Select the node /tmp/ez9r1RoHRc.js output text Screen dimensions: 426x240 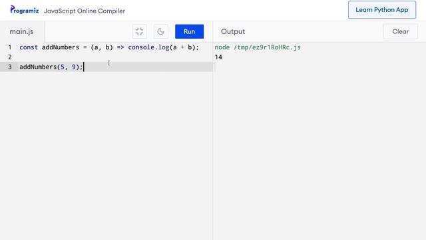click(x=258, y=47)
